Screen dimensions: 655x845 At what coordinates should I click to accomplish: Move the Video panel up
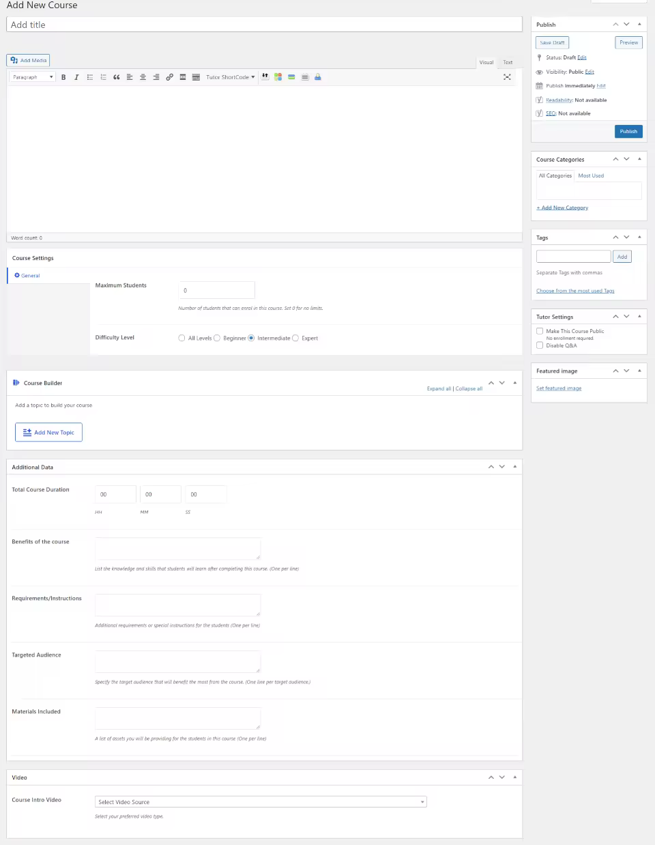click(x=491, y=777)
